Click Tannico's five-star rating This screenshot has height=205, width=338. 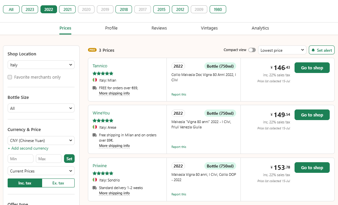103,74
